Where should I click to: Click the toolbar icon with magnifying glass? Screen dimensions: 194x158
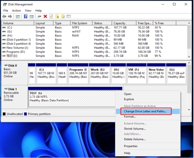(x=63, y=16)
